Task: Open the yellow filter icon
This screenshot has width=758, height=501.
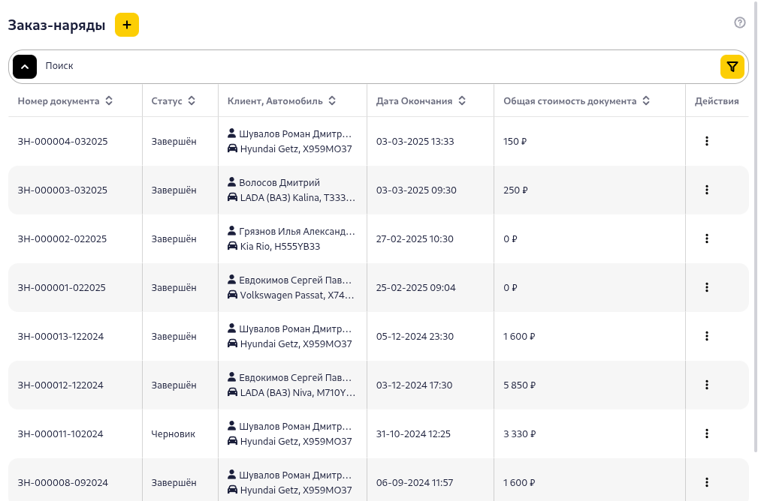Action: 732,67
